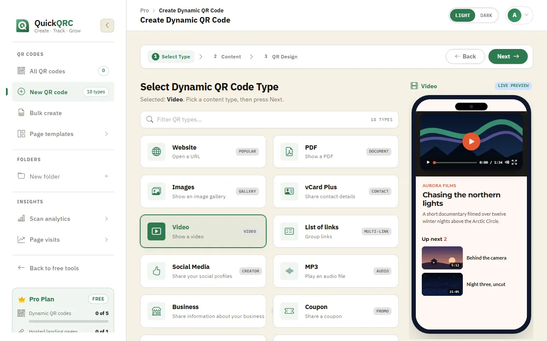The width and height of the screenshot is (547, 341).
Task: Choose the List of links type card
Action: coord(336,231)
